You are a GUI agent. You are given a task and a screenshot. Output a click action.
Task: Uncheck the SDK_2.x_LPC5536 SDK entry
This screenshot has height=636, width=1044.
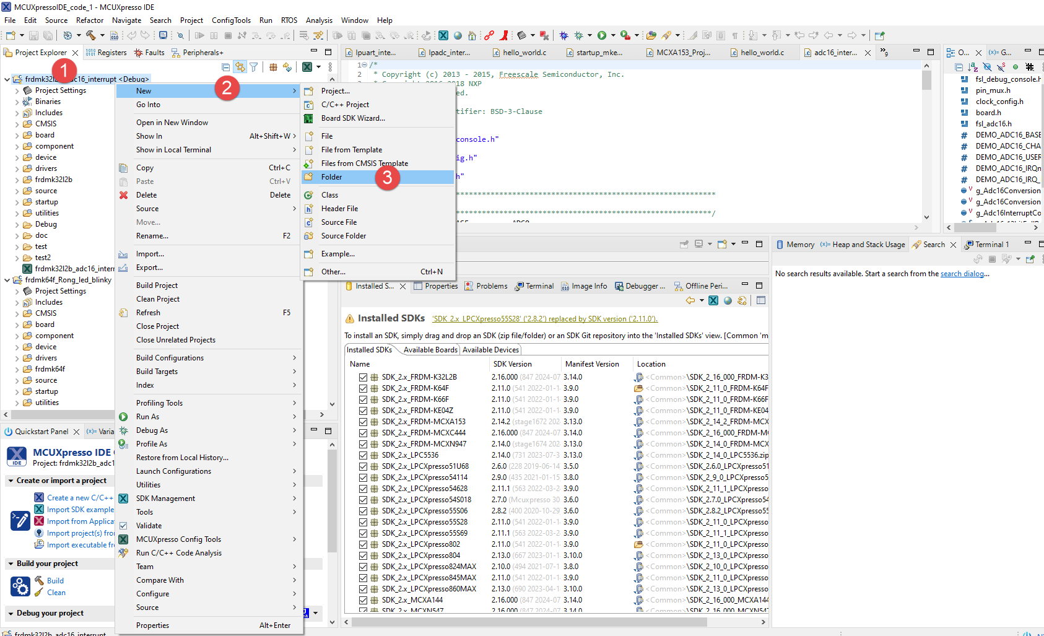tap(363, 455)
